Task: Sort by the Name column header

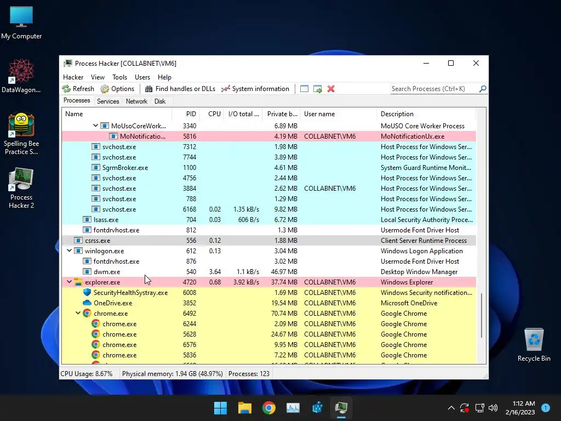Action: (x=117, y=114)
